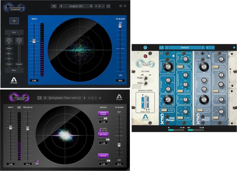Open the Springsteen Piano Verb preset list

coord(64,98)
